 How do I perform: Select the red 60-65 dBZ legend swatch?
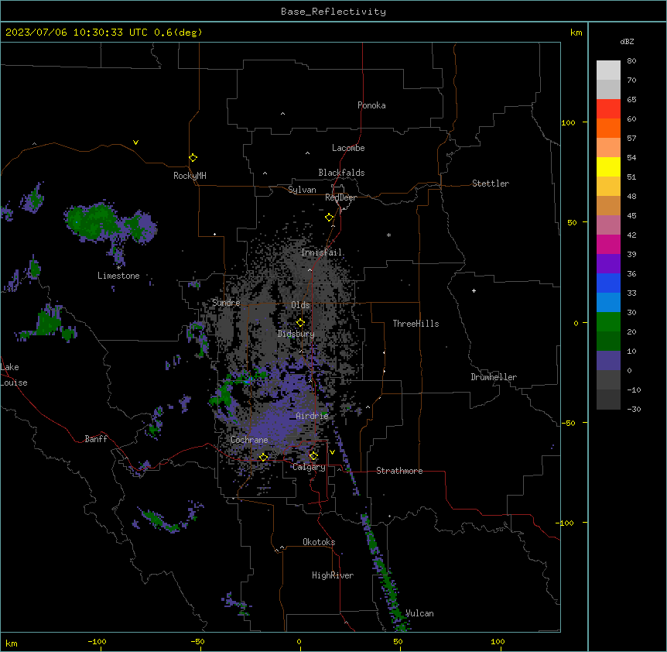(608, 109)
